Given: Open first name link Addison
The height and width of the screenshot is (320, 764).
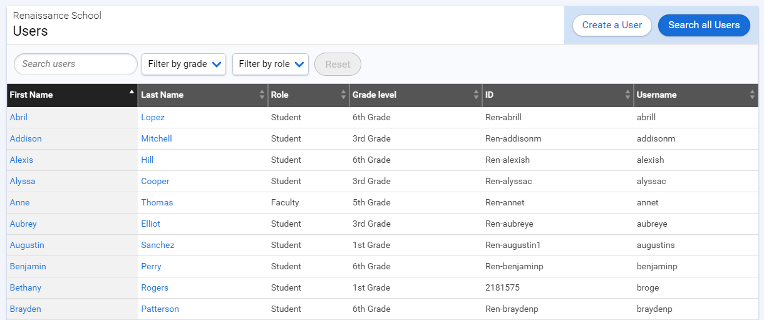Looking at the screenshot, I should pyautogui.click(x=26, y=138).
